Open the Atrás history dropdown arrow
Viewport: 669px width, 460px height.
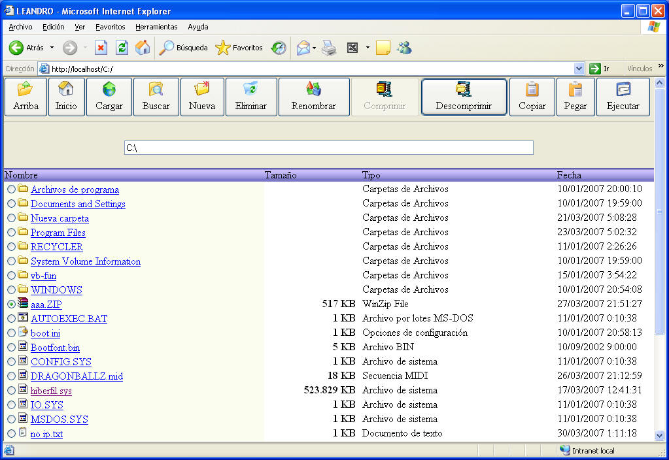[52, 48]
